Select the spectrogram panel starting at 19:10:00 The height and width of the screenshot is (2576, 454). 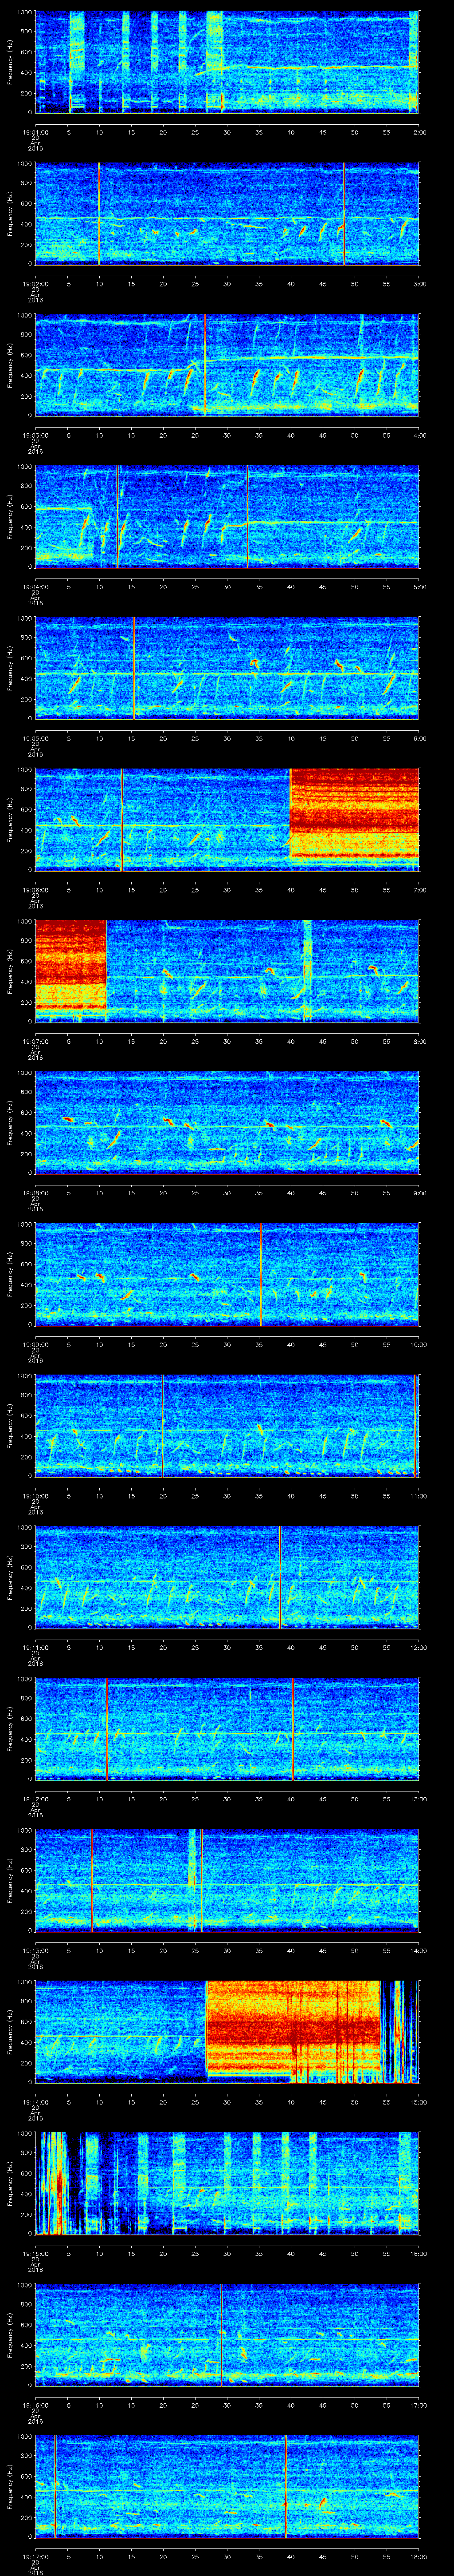click(227, 1425)
